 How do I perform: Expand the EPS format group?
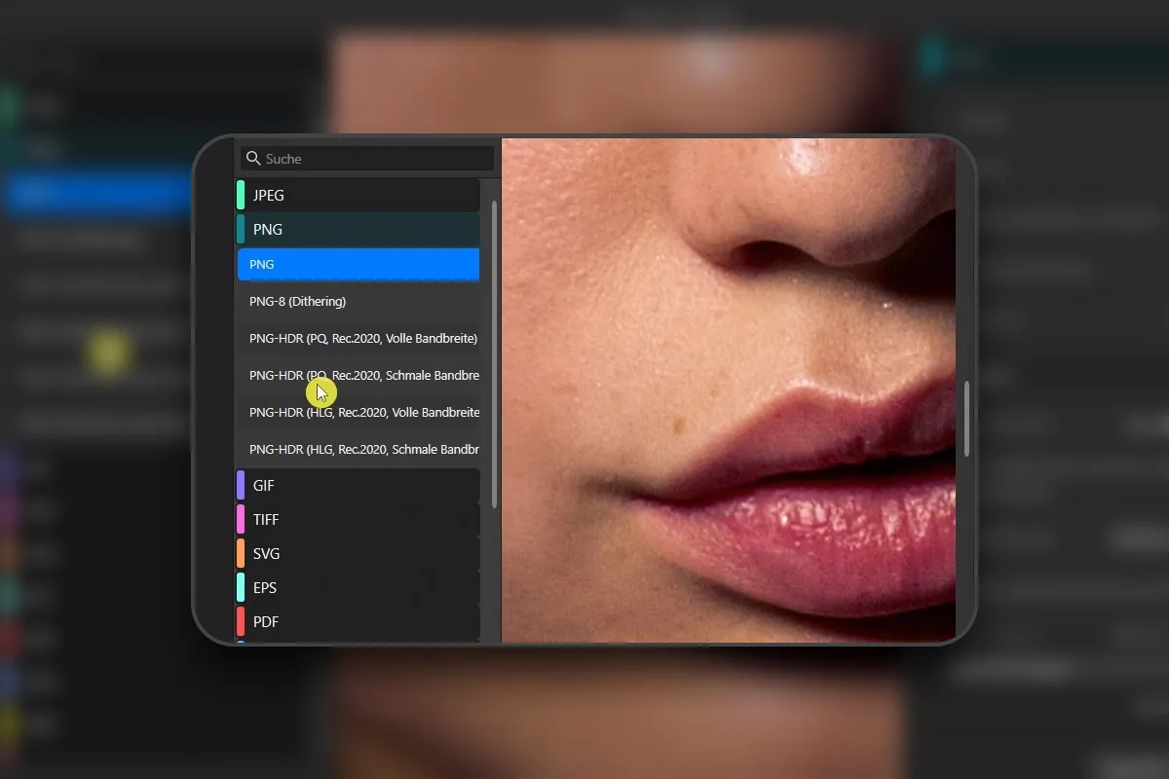[x=358, y=587]
